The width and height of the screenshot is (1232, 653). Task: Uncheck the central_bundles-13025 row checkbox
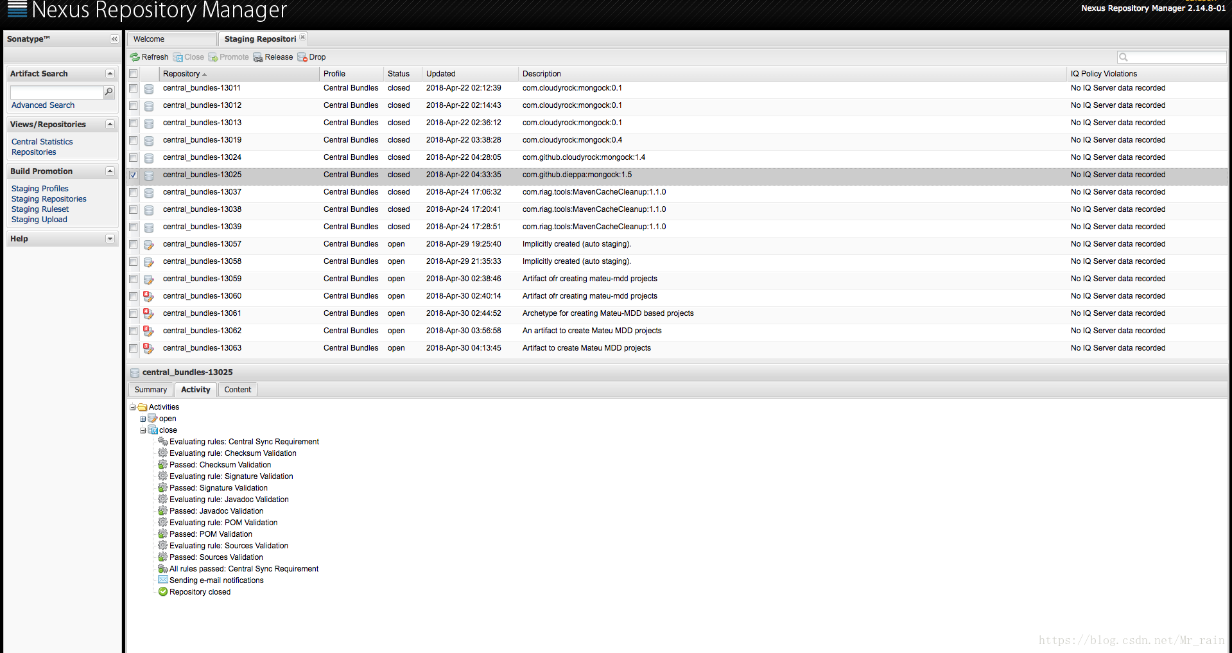coord(134,175)
